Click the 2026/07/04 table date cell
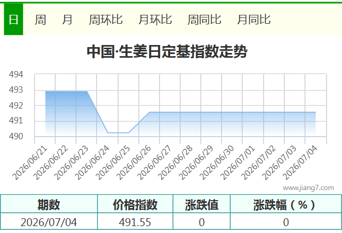Viewport: 342px width, 233px height. point(49,222)
